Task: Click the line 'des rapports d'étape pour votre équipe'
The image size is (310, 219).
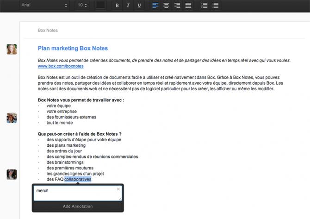Action: tap(84, 140)
